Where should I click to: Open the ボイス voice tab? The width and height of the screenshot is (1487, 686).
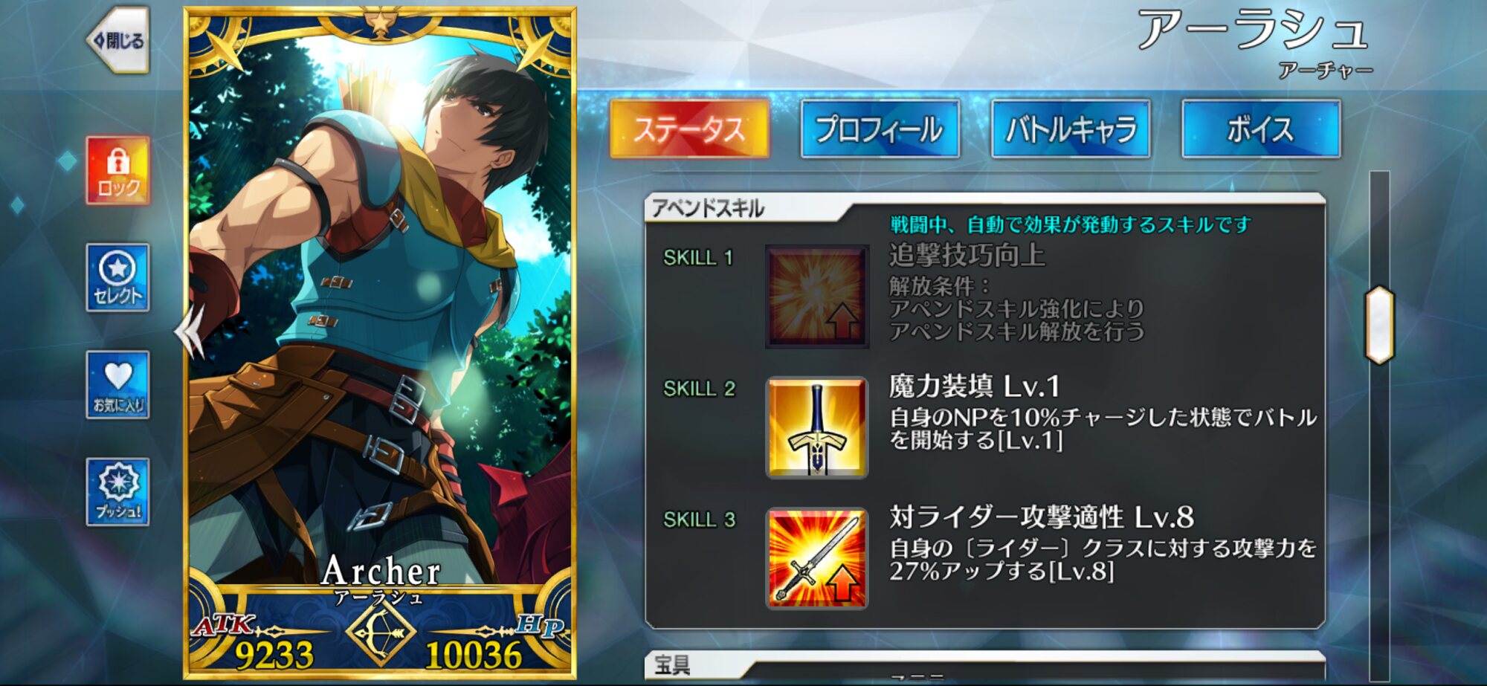1261,129
